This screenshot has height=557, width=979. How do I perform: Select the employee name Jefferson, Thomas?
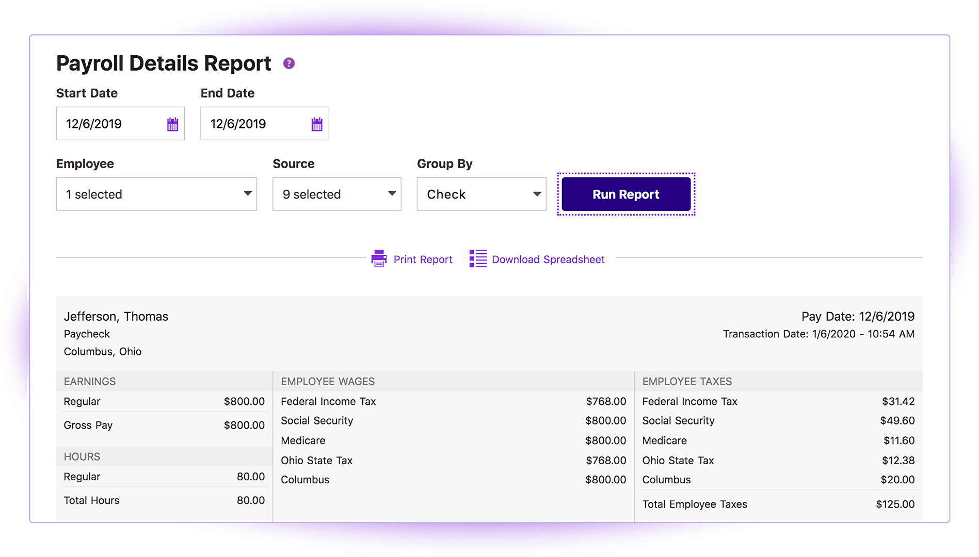pyautogui.click(x=116, y=316)
